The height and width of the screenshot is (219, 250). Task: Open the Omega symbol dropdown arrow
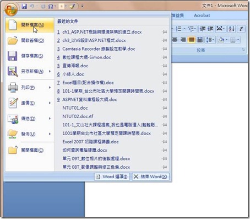coord(55,7)
